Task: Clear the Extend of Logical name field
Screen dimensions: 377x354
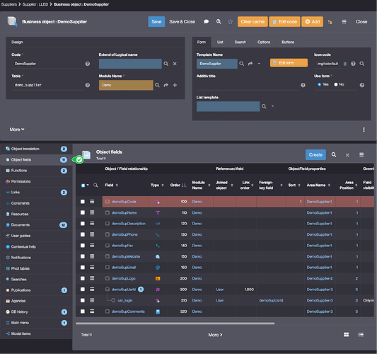Action: [175, 64]
